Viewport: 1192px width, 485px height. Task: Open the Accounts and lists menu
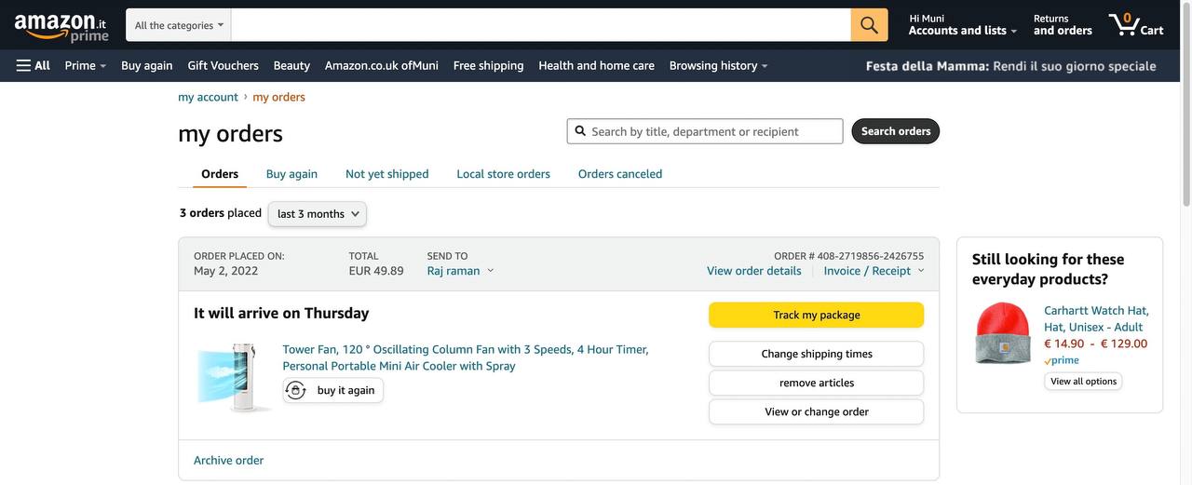[x=962, y=30]
